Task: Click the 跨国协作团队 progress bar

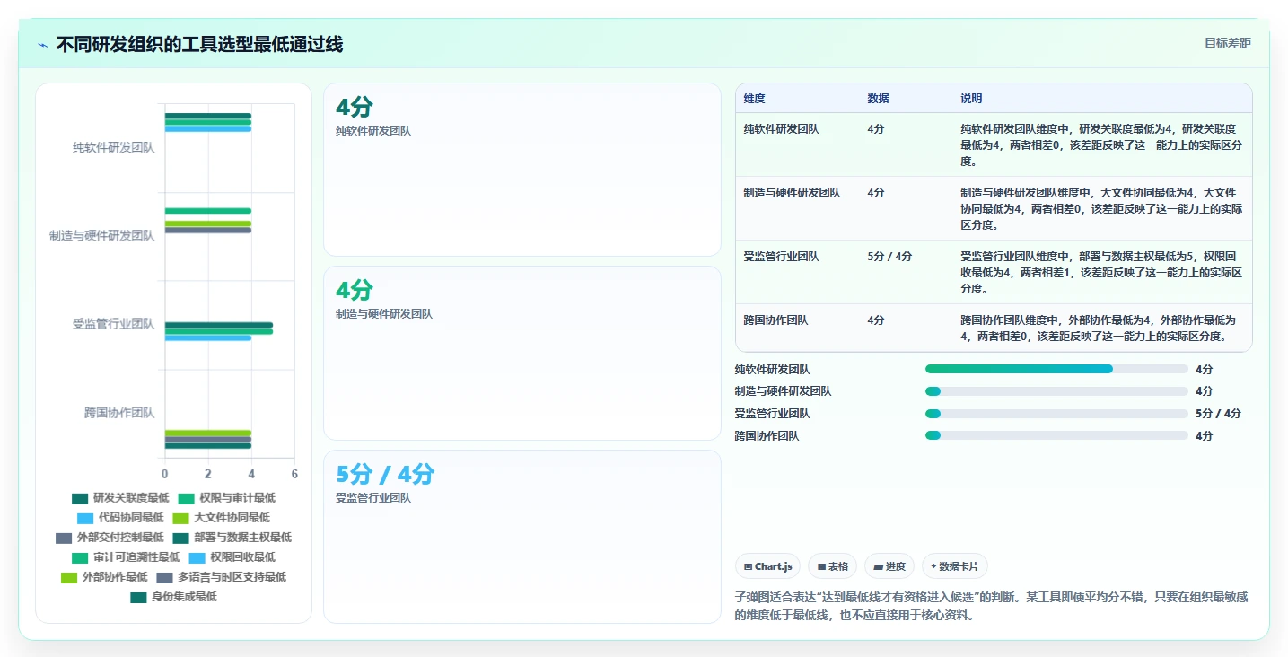Action: point(1056,435)
